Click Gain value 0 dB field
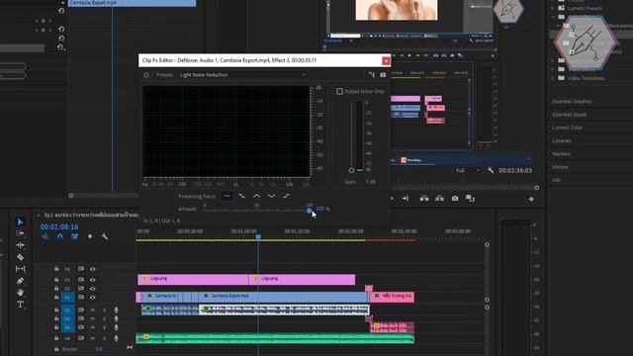The image size is (633, 356). click(x=370, y=182)
